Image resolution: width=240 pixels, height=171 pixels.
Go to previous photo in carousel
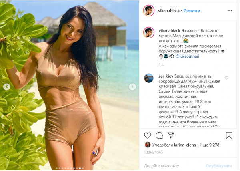click(7, 87)
